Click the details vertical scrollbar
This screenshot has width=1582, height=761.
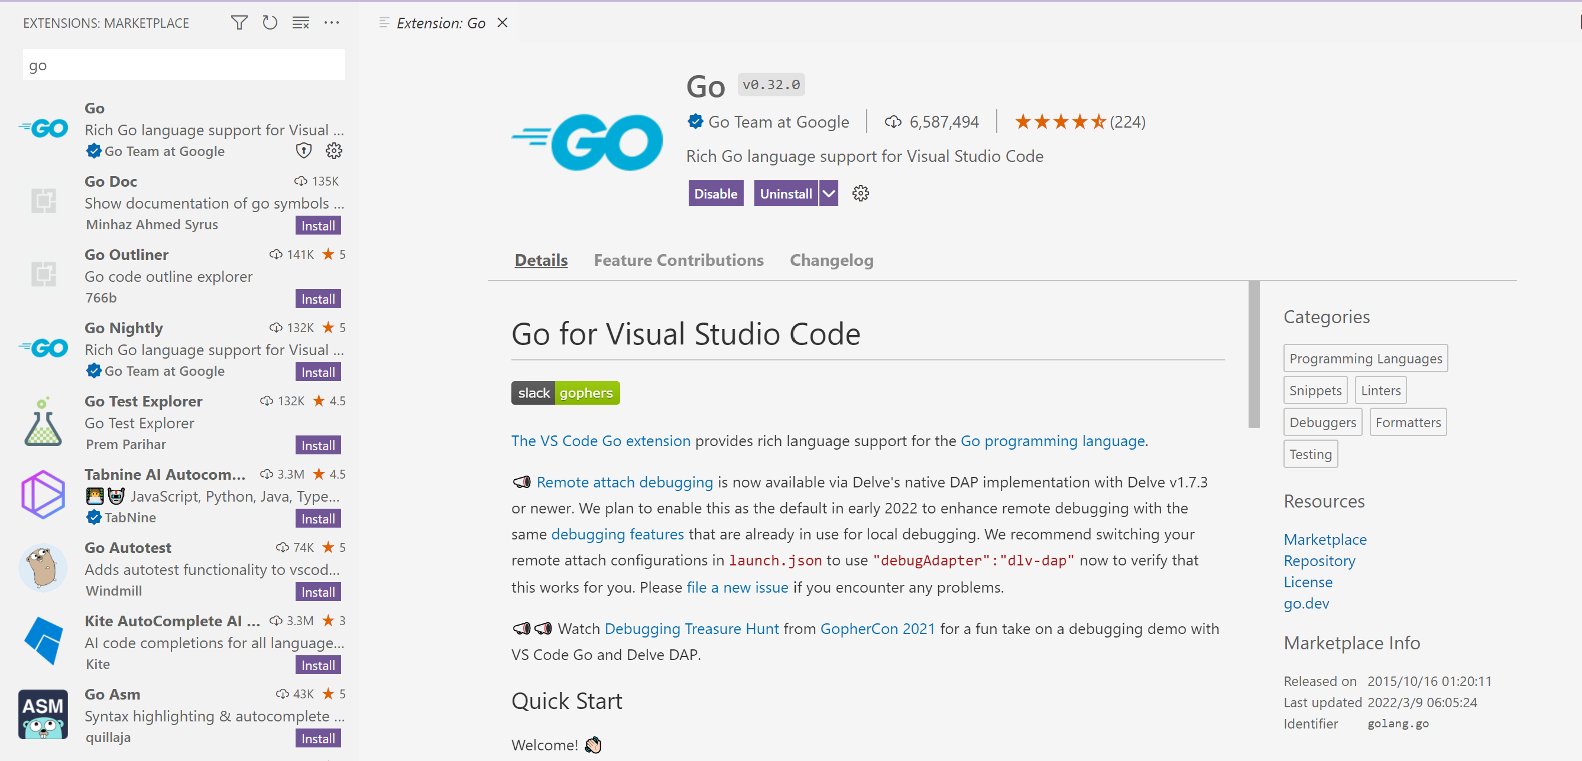1253,355
